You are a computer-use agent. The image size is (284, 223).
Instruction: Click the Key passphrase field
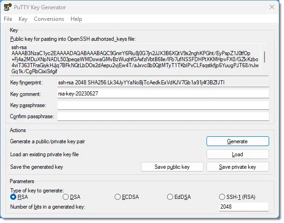click(163, 105)
